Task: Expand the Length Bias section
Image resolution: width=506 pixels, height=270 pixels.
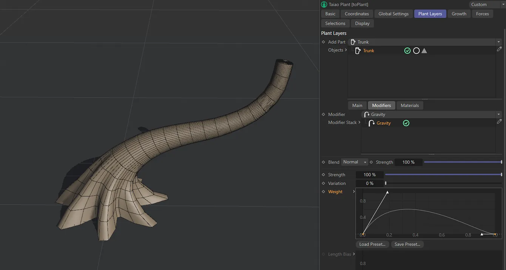Action: coord(354,254)
